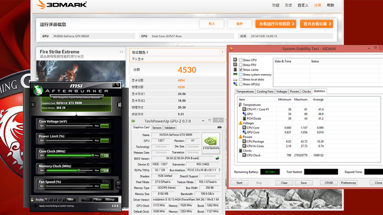Open the 3DMark custom (自定义) menu

(x=303, y=5)
